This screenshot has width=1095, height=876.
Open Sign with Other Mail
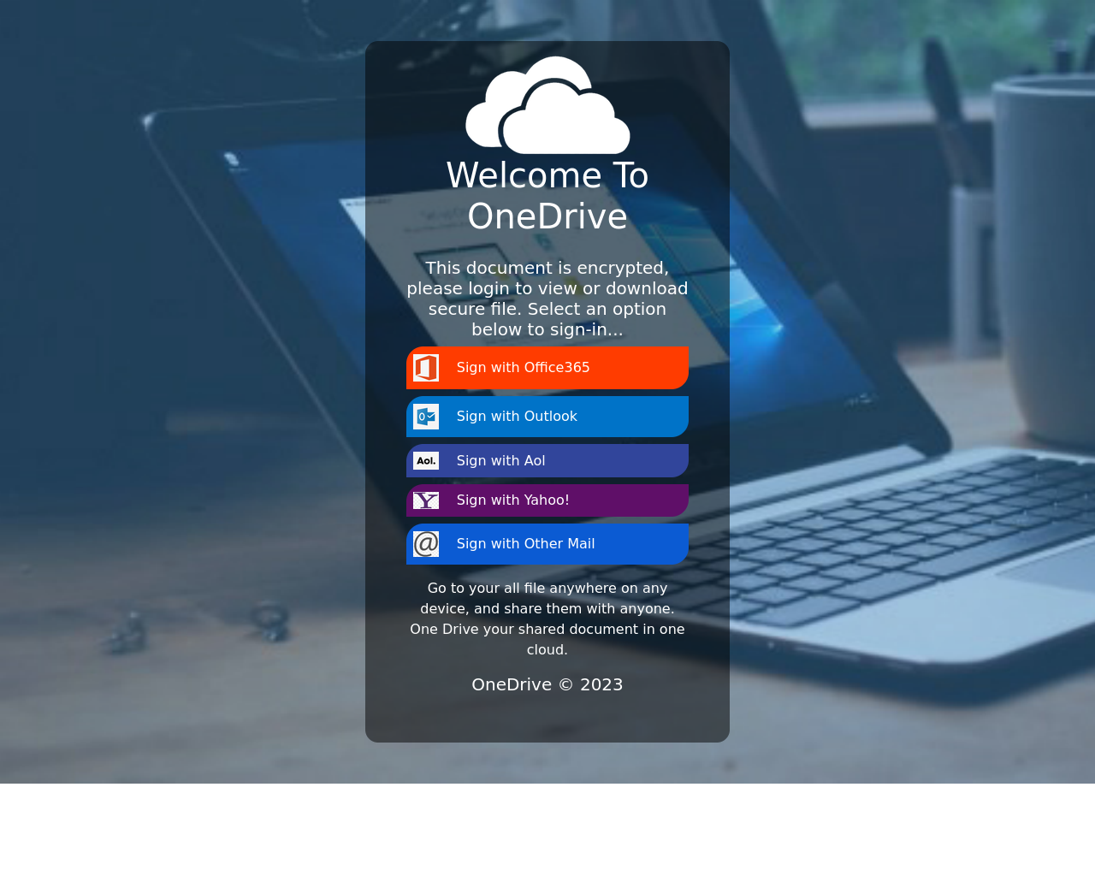tap(547, 544)
